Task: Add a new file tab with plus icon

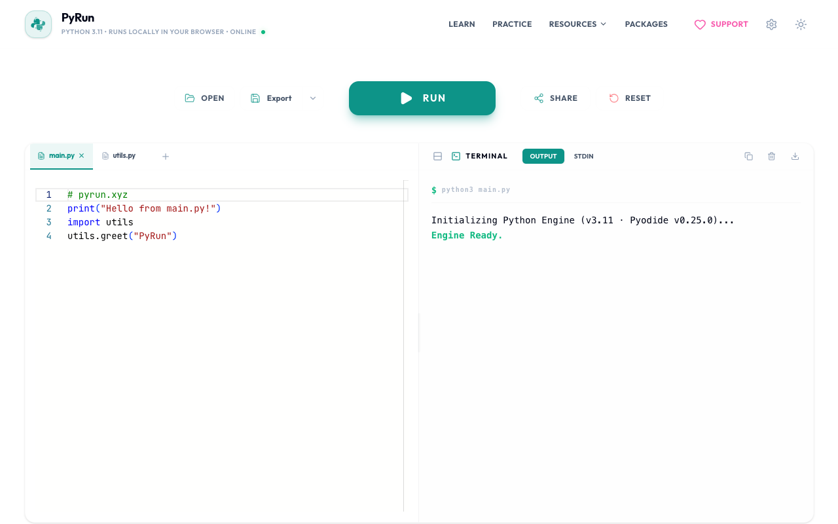Action: 166,157
